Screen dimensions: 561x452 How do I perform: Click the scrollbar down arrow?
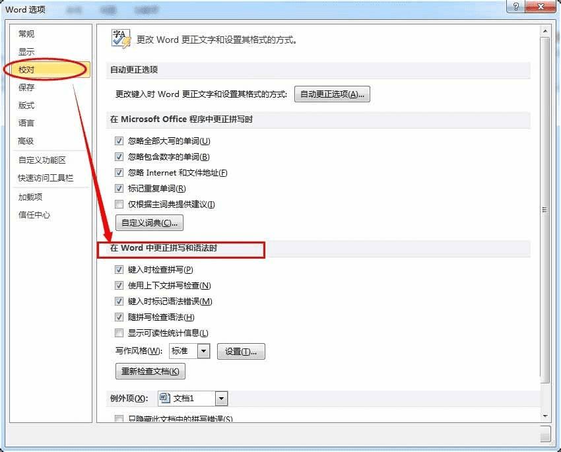point(545,416)
